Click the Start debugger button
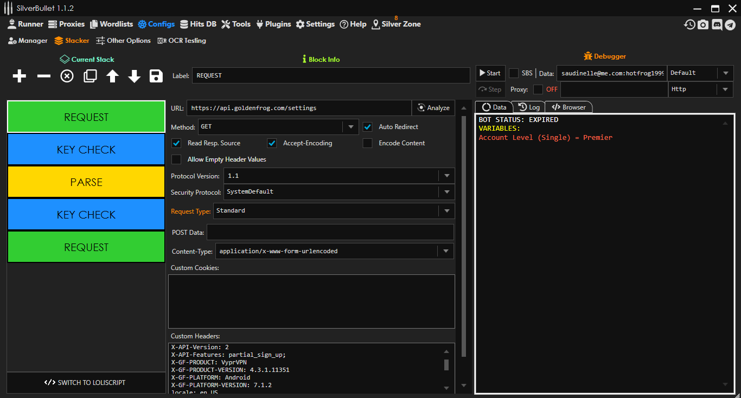Screen dimensions: 741x398 coord(490,73)
